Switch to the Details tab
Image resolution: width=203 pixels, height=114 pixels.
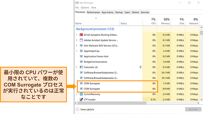point(136,12)
